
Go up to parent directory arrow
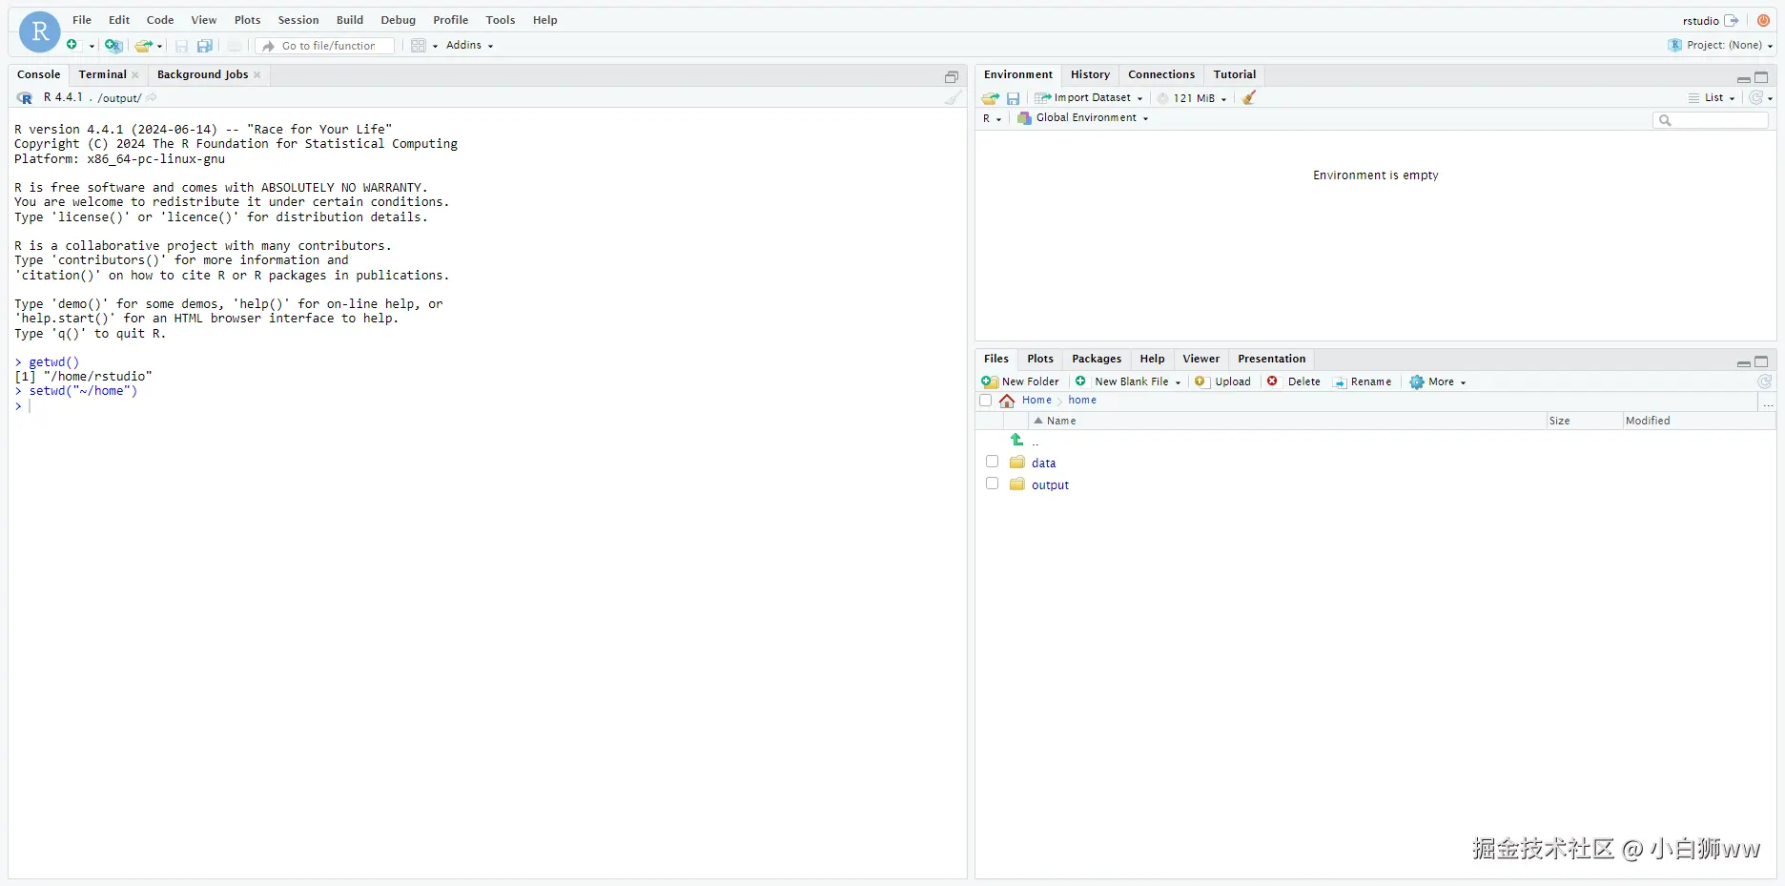point(1016,440)
